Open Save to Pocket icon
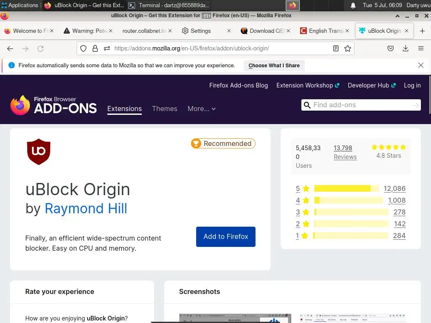This screenshot has height=323, width=431. point(390,49)
